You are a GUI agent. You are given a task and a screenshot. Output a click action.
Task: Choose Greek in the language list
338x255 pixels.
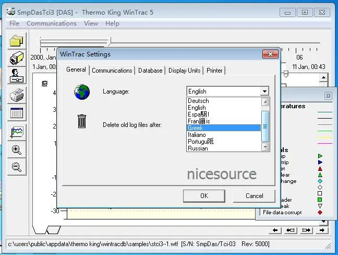pos(224,128)
